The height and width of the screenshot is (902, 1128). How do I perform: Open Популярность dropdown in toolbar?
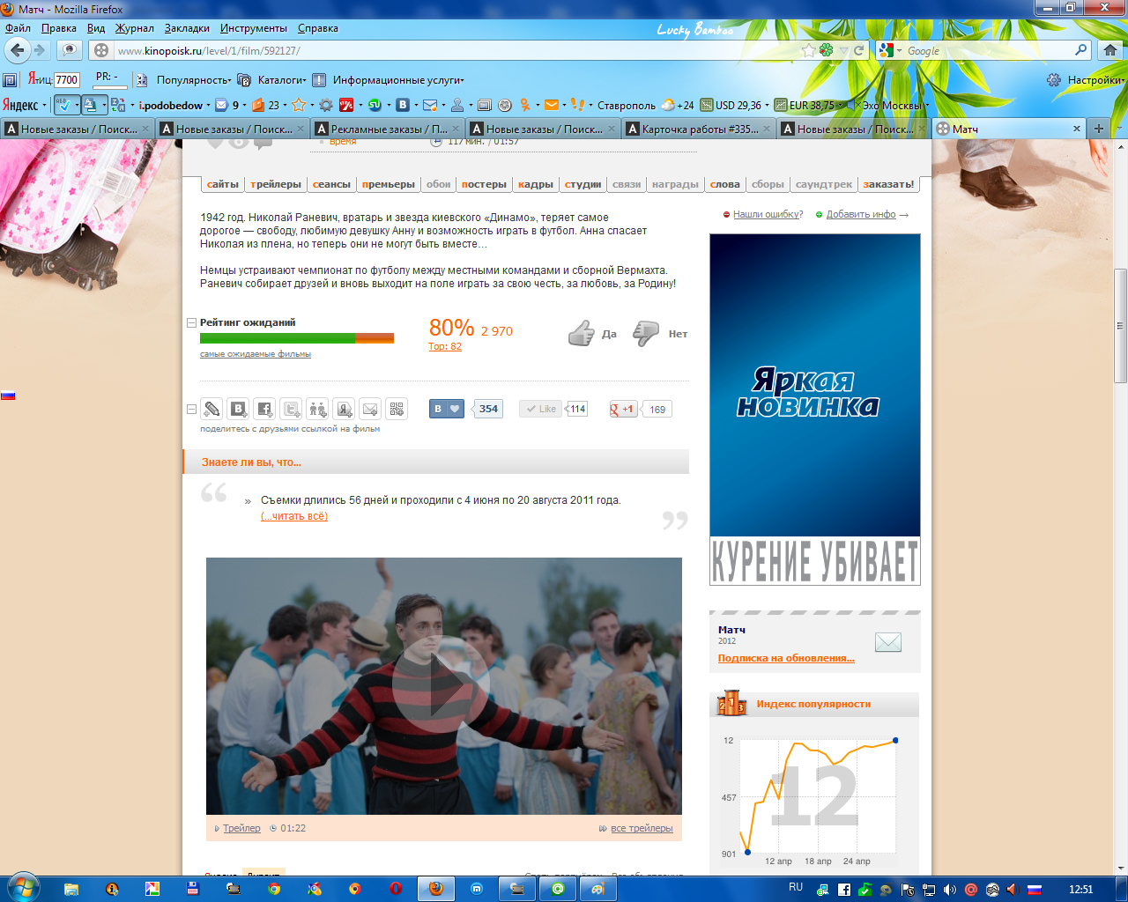point(193,79)
